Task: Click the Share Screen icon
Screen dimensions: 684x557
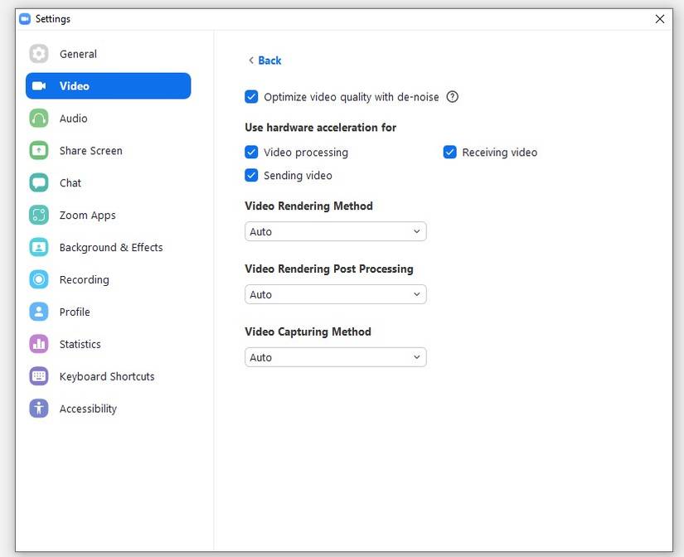Action: (39, 151)
